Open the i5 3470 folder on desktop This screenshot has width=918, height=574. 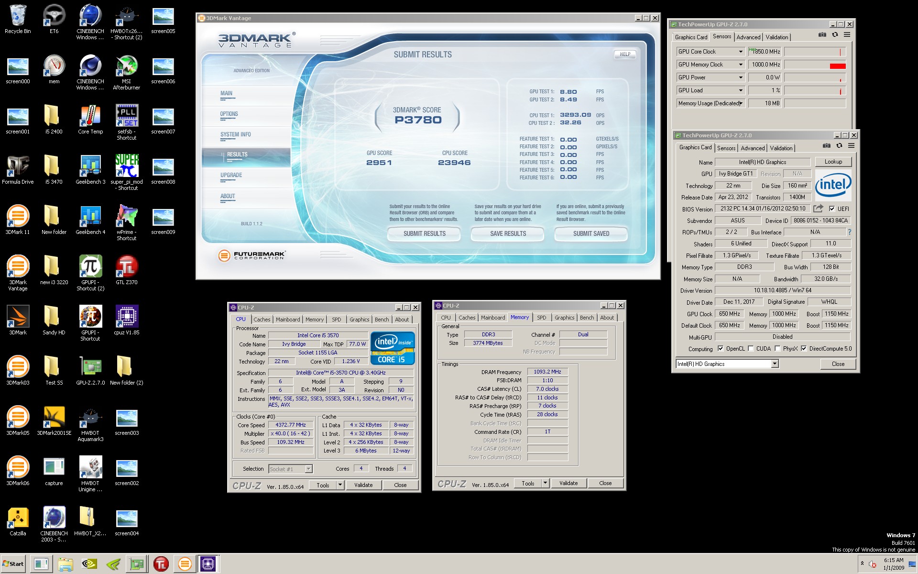coord(54,170)
